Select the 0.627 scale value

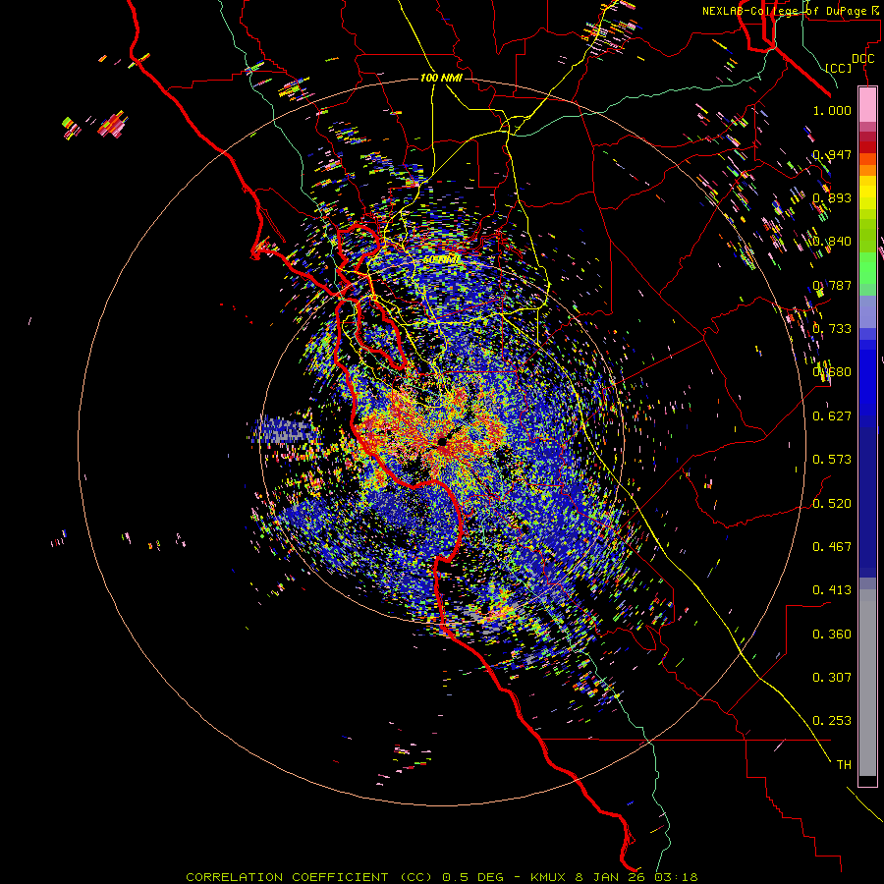832,416
